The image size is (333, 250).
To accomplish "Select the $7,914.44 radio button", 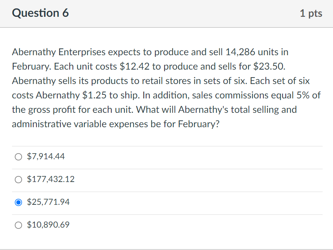I will pos(18,157).
